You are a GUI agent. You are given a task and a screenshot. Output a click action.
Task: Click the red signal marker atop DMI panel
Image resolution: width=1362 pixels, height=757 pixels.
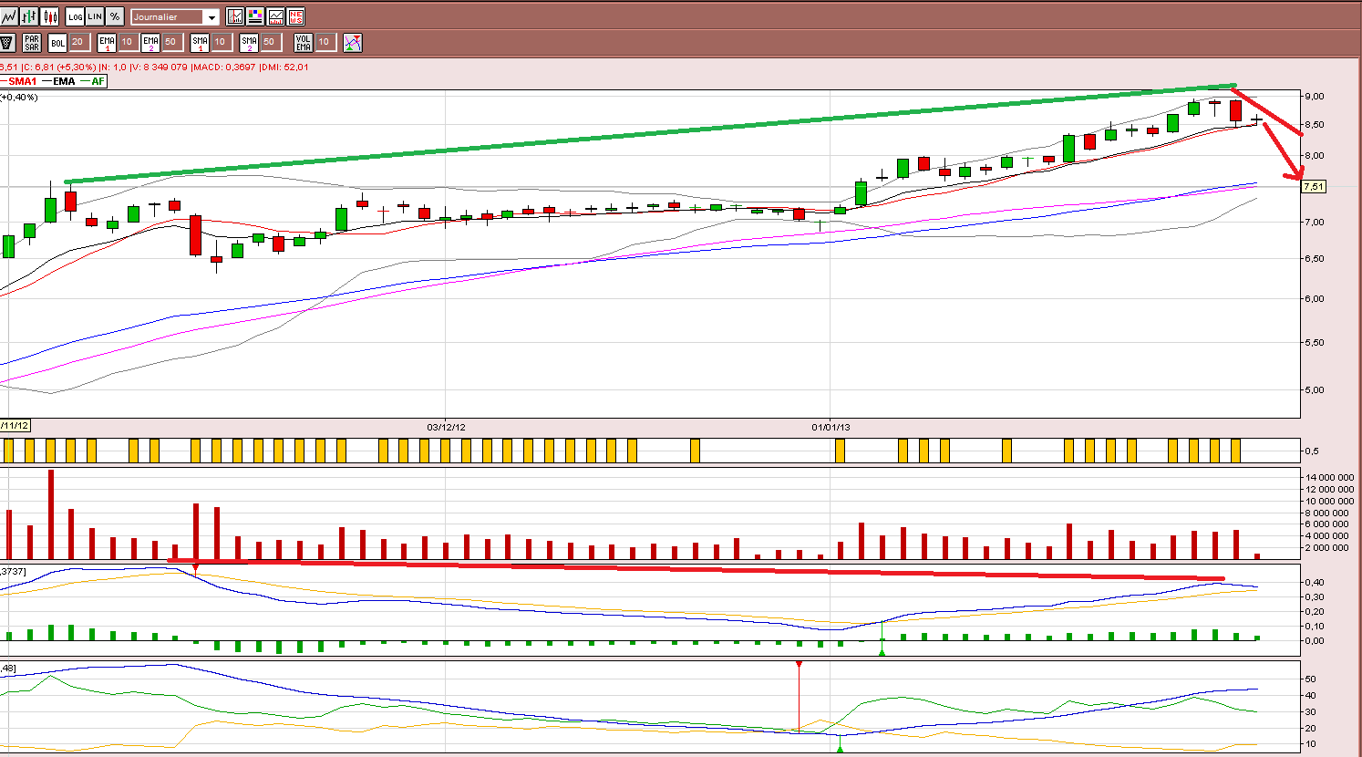799,666
